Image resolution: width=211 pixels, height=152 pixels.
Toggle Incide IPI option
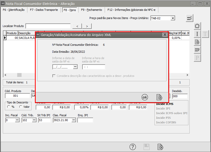pos(163,109)
